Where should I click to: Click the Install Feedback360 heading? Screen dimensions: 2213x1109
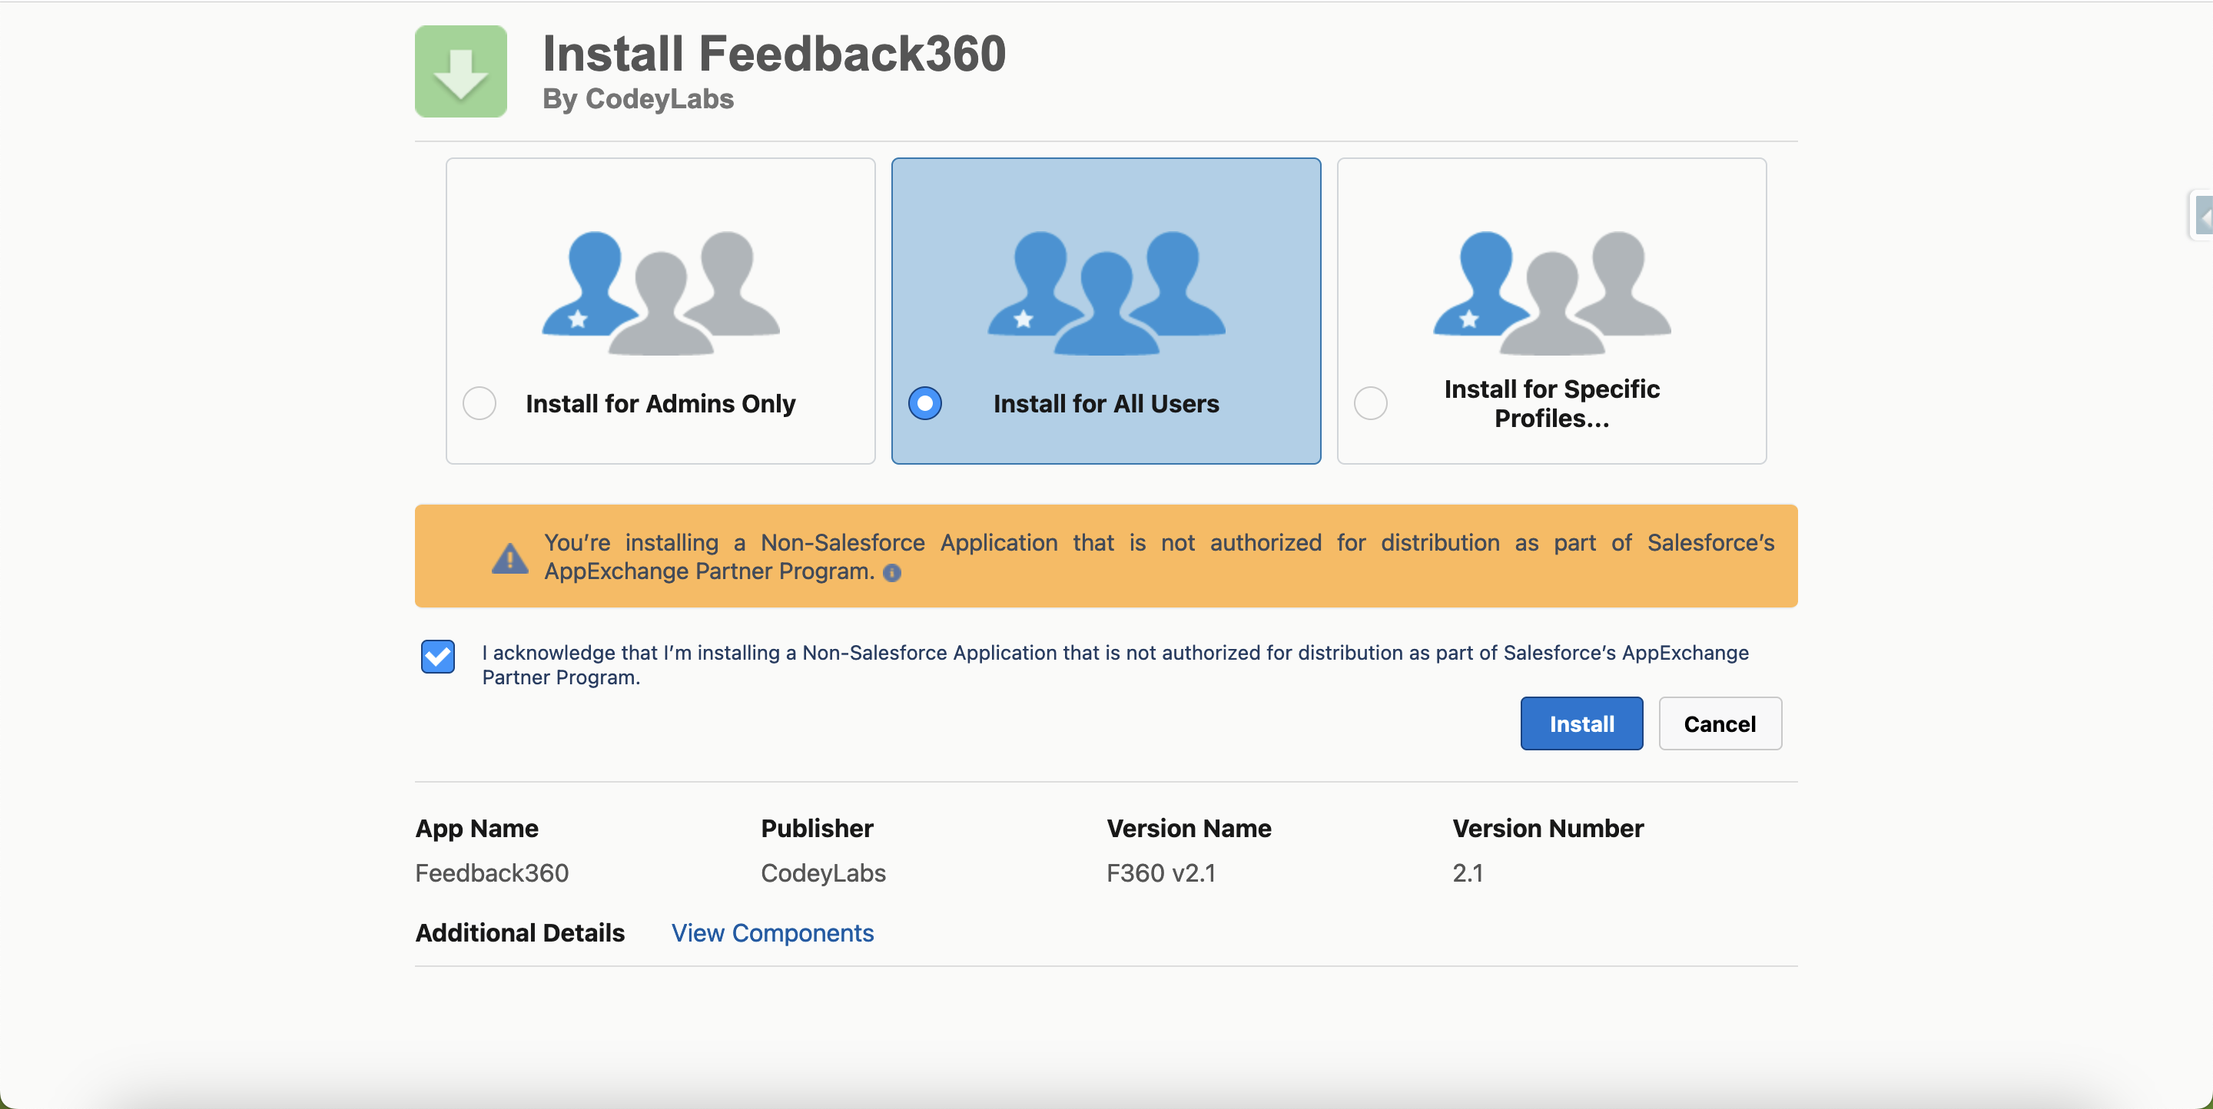coord(774,53)
